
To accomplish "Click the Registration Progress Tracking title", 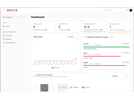I will click(98, 37).
